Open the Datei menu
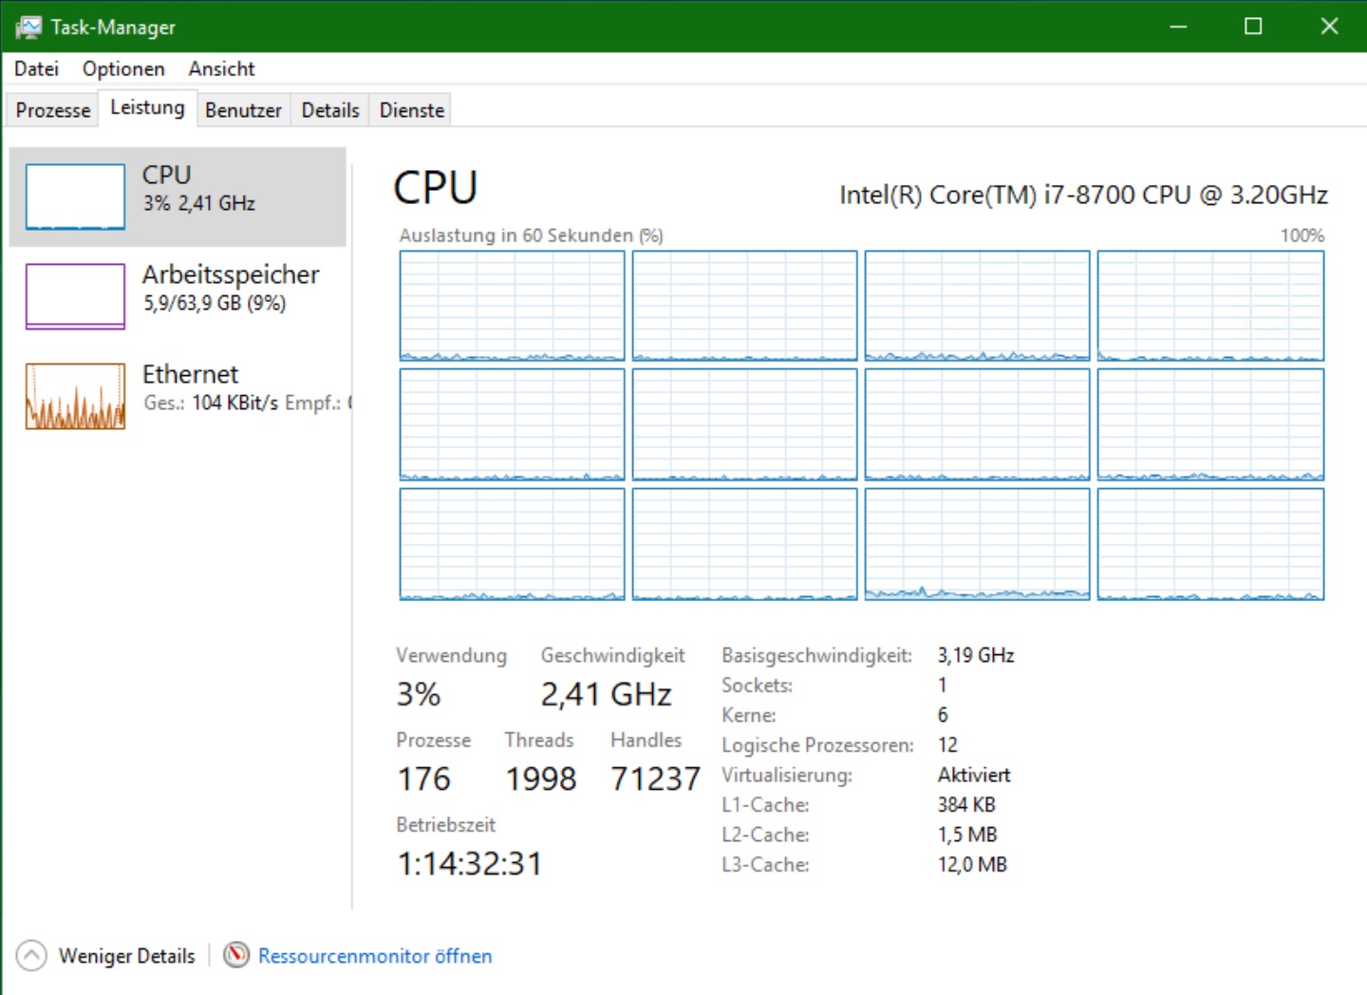Image resolution: width=1367 pixels, height=995 pixels. pyautogui.click(x=36, y=68)
